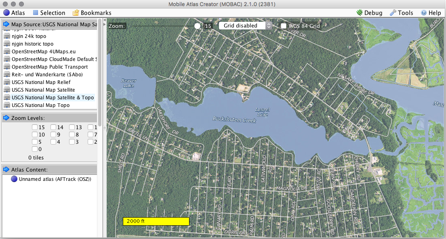Check the zoom level 9 box
446x239 pixels.
[53, 135]
